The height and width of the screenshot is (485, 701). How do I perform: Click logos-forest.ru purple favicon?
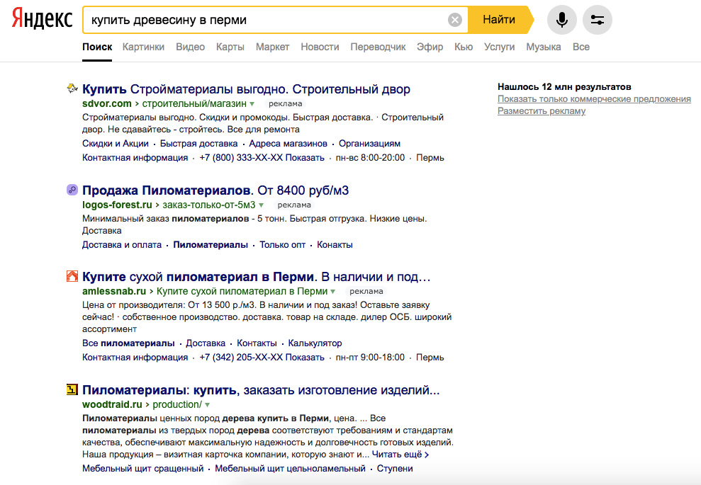tap(72, 190)
